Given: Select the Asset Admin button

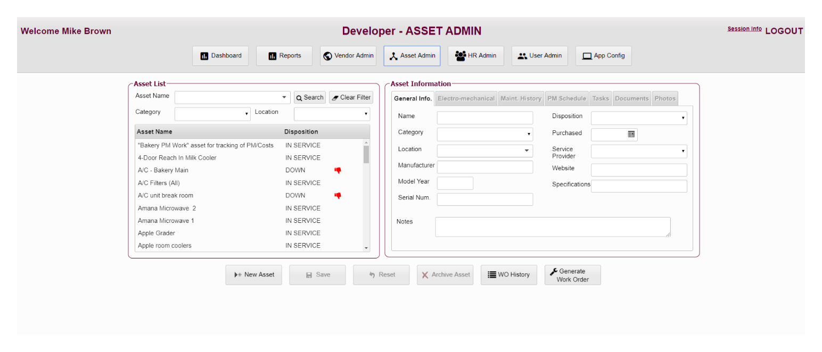Looking at the screenshot, I should [412, 56].
